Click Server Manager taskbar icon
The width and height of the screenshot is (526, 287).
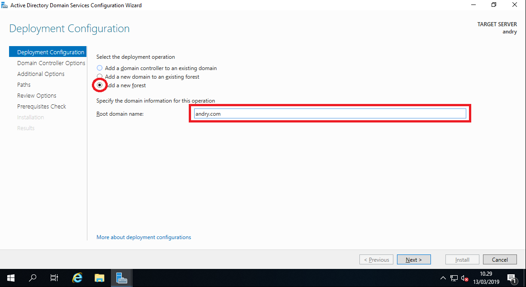(x=121, y=278)
